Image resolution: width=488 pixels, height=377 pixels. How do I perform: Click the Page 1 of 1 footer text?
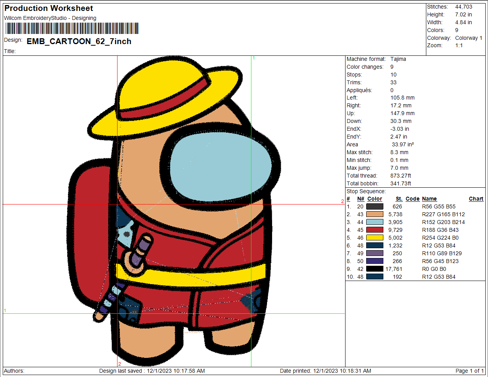point(469,371)
